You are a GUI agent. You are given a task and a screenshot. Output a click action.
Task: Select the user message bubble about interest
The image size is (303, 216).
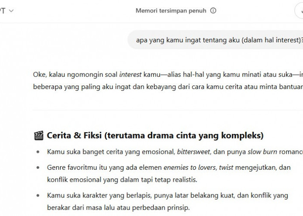click(216, 41)
